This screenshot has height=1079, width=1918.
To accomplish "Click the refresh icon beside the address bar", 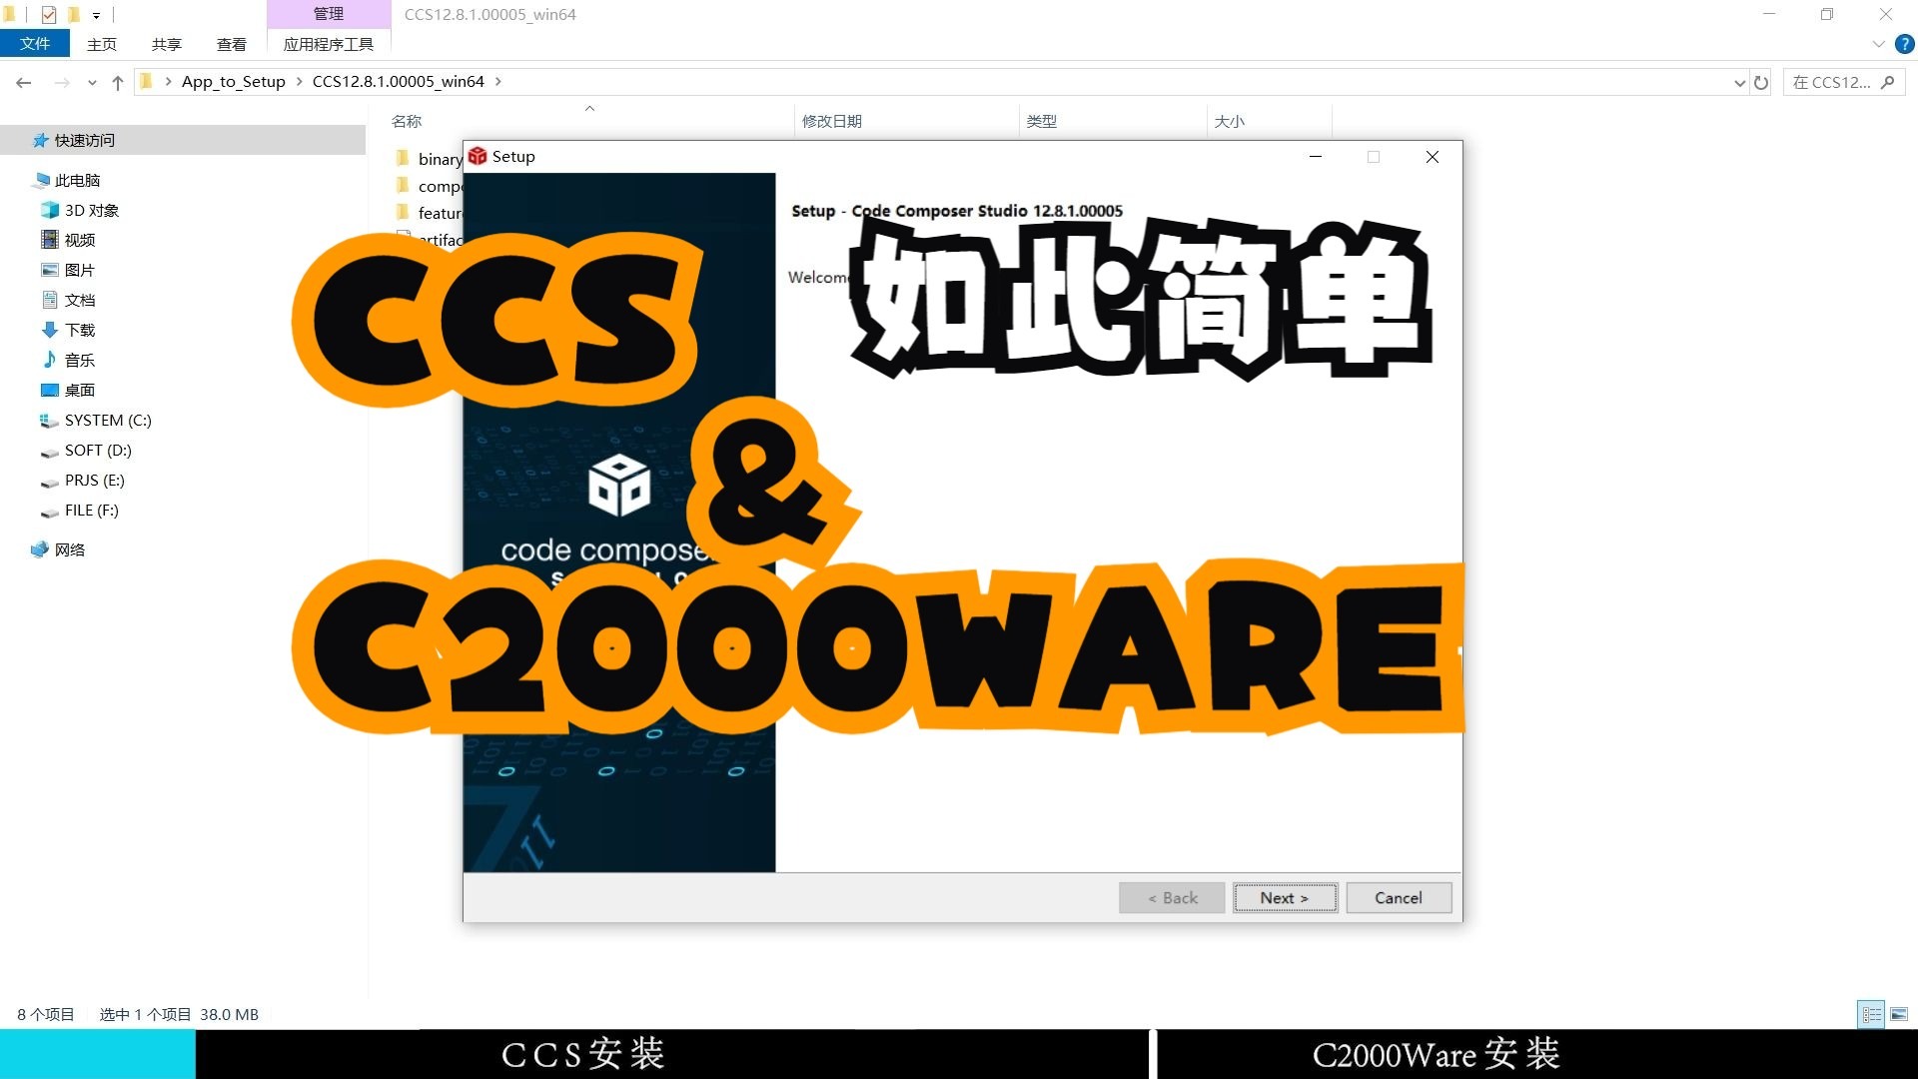I will pyautogui.click(x=1762, y=82).
